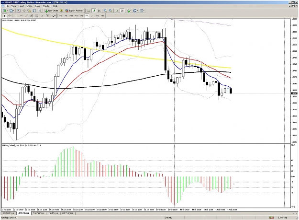Switch to the EURUSD,H4 chart tab
Image resolution: width=299 pixels, height=220 pixels.
point(9,213)
